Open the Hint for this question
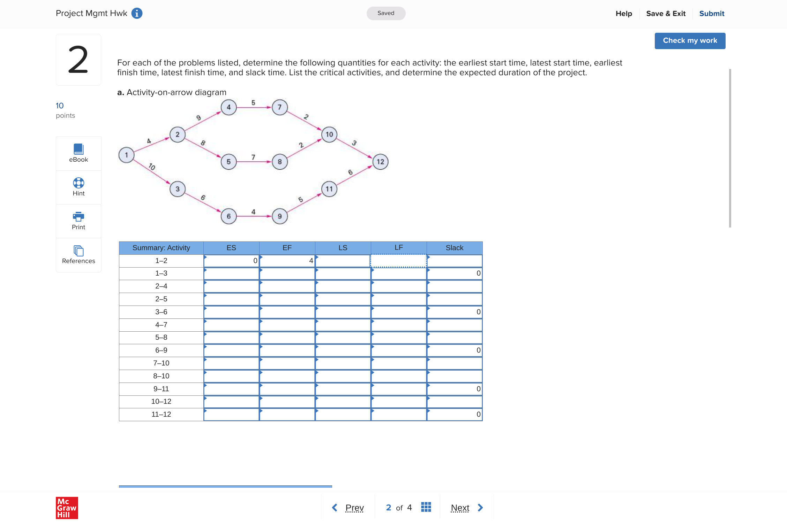Image resolution: width=787 pixels, height=524 pixels. click(78, 187)
